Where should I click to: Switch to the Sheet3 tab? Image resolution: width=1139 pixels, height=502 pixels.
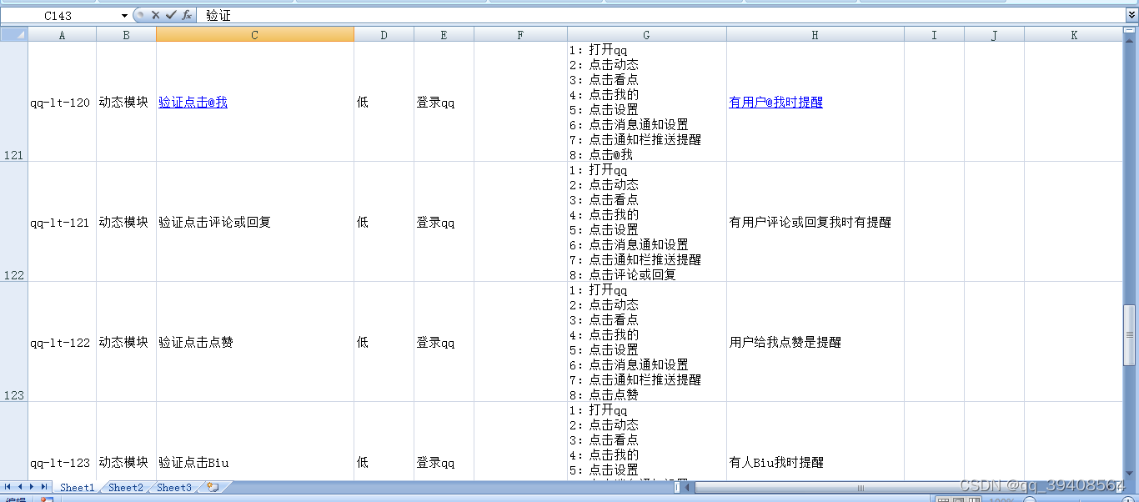click(174, 488)
